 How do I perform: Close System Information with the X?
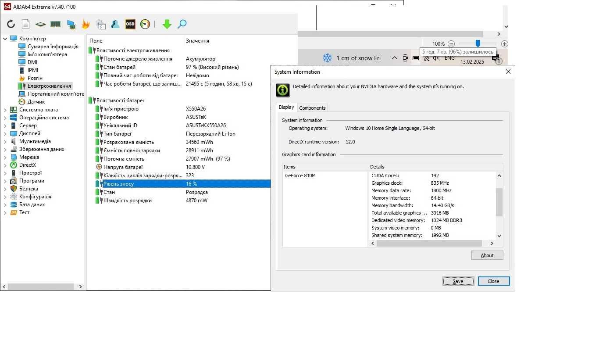tap(508, 72)
